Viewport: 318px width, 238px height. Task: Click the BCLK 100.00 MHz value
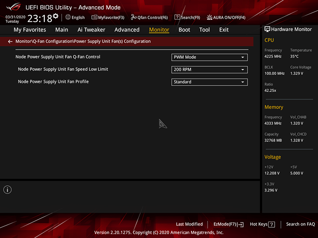(x=275, y=73)
